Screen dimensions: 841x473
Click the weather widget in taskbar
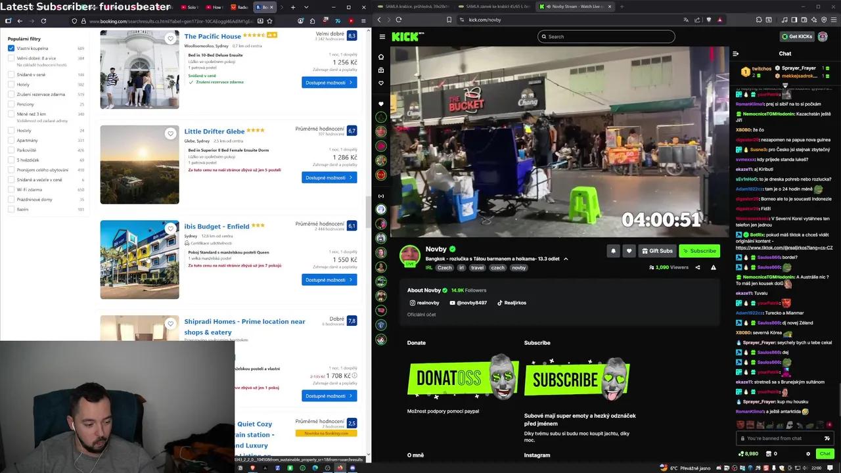[685, 468]
